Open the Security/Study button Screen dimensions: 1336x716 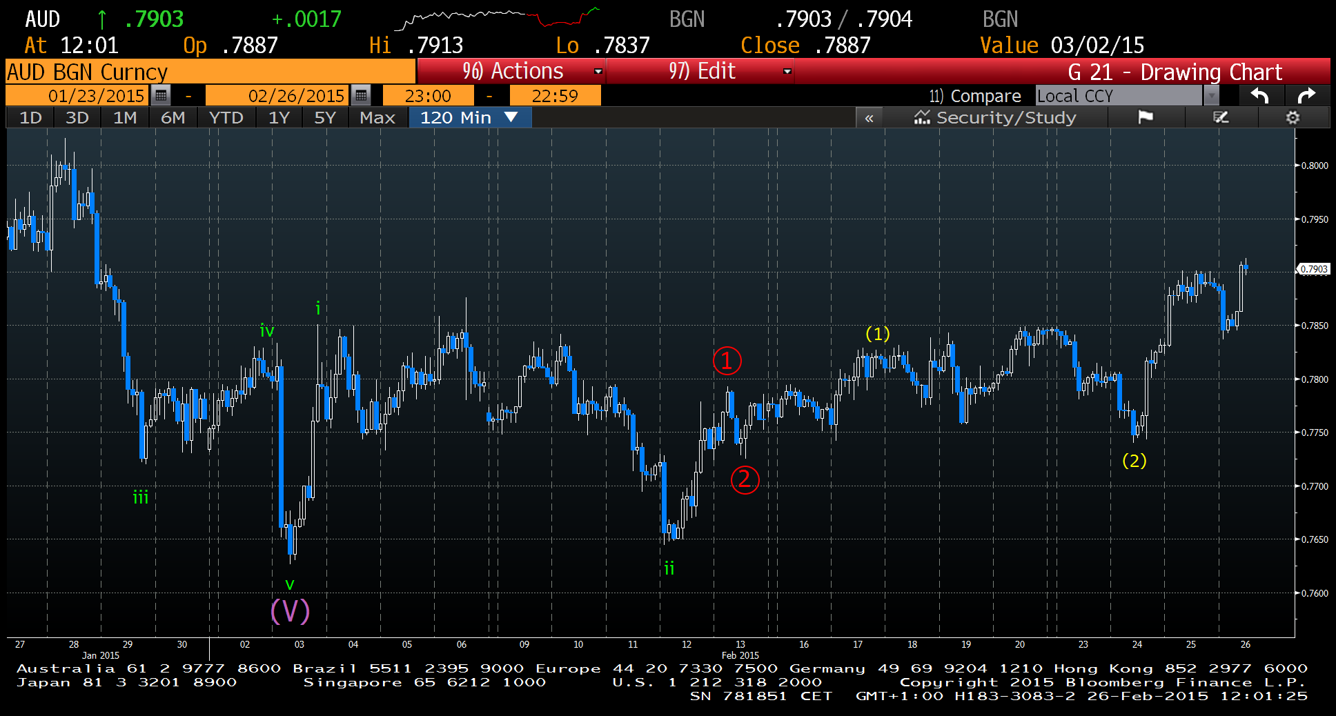(x=995, y=118)
